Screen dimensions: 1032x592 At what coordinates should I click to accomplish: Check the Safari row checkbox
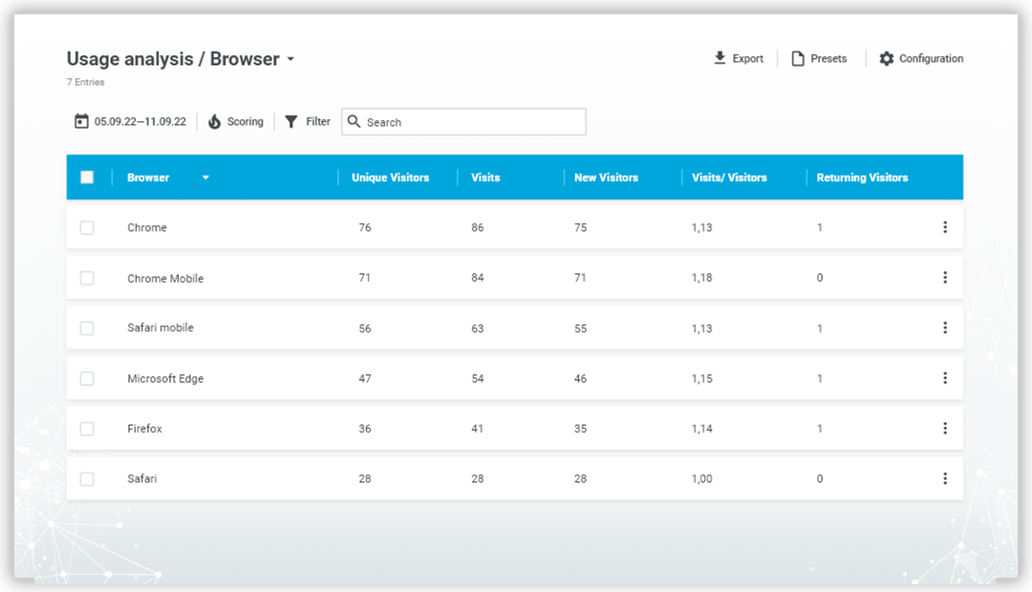[x=87, y=479]
